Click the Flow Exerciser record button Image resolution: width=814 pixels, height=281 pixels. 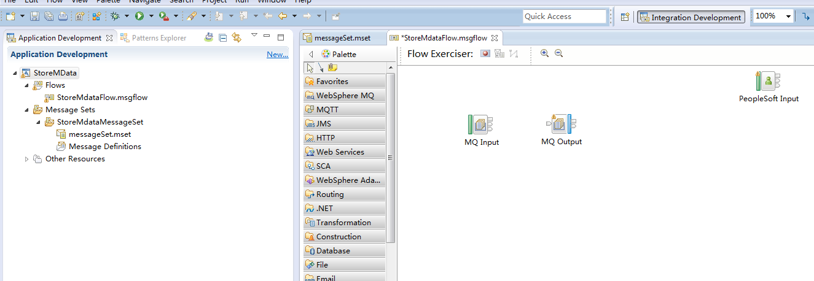pyautogui.click(x=485, y=54)
